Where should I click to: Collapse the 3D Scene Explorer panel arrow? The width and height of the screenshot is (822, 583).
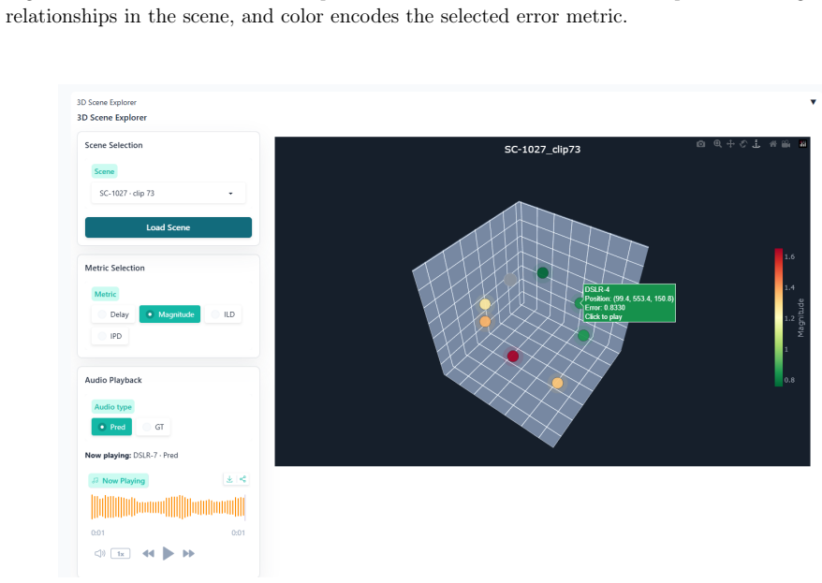(813, 102)
